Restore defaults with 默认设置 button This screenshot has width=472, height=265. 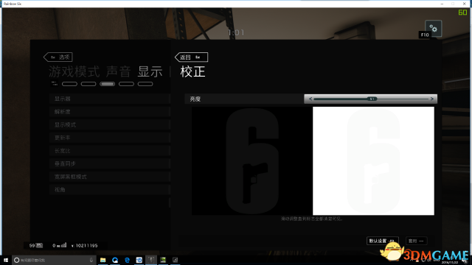(383, 241)
